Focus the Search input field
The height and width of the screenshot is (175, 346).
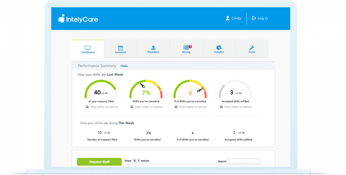coord(244,161)
